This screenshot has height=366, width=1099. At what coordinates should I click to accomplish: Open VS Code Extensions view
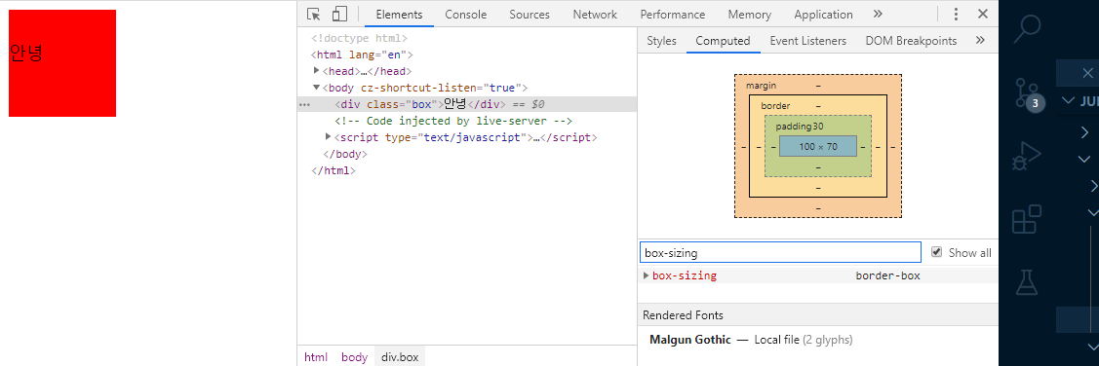(1028, 219)
